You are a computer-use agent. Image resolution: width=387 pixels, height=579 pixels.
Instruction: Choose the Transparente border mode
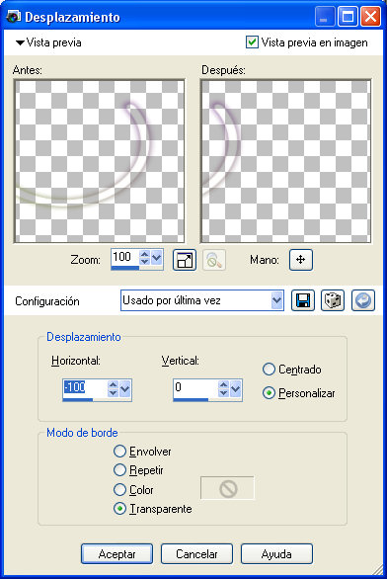(119, 509)
